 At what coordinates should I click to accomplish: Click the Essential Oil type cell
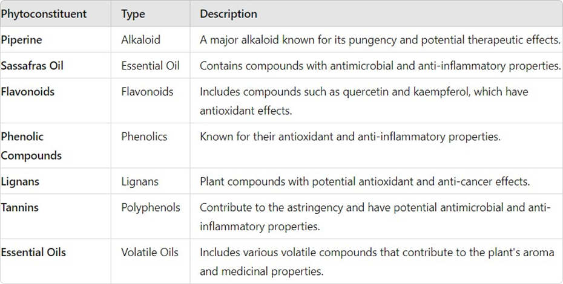click(x=150, y=66)
